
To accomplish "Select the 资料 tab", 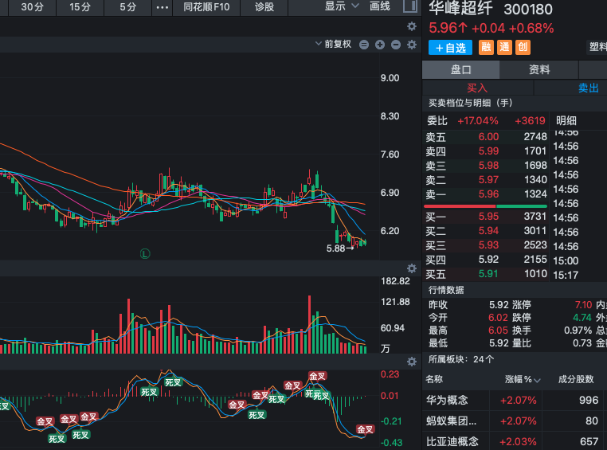I will tap(539, 69).
